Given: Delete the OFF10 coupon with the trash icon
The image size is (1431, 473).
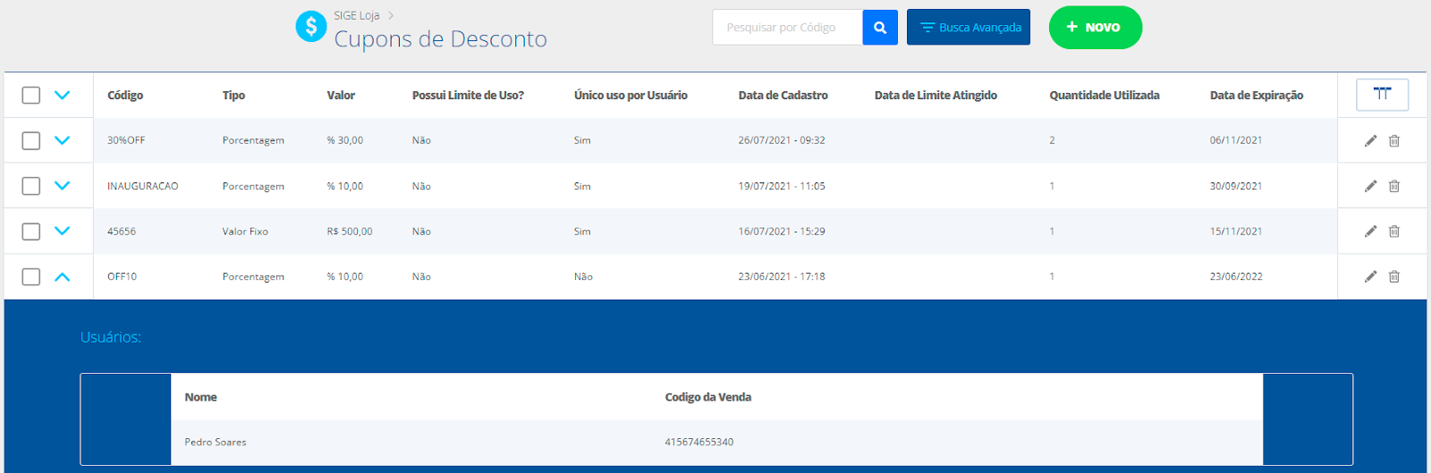Looking at the screenshot, I should point(1393,276).
